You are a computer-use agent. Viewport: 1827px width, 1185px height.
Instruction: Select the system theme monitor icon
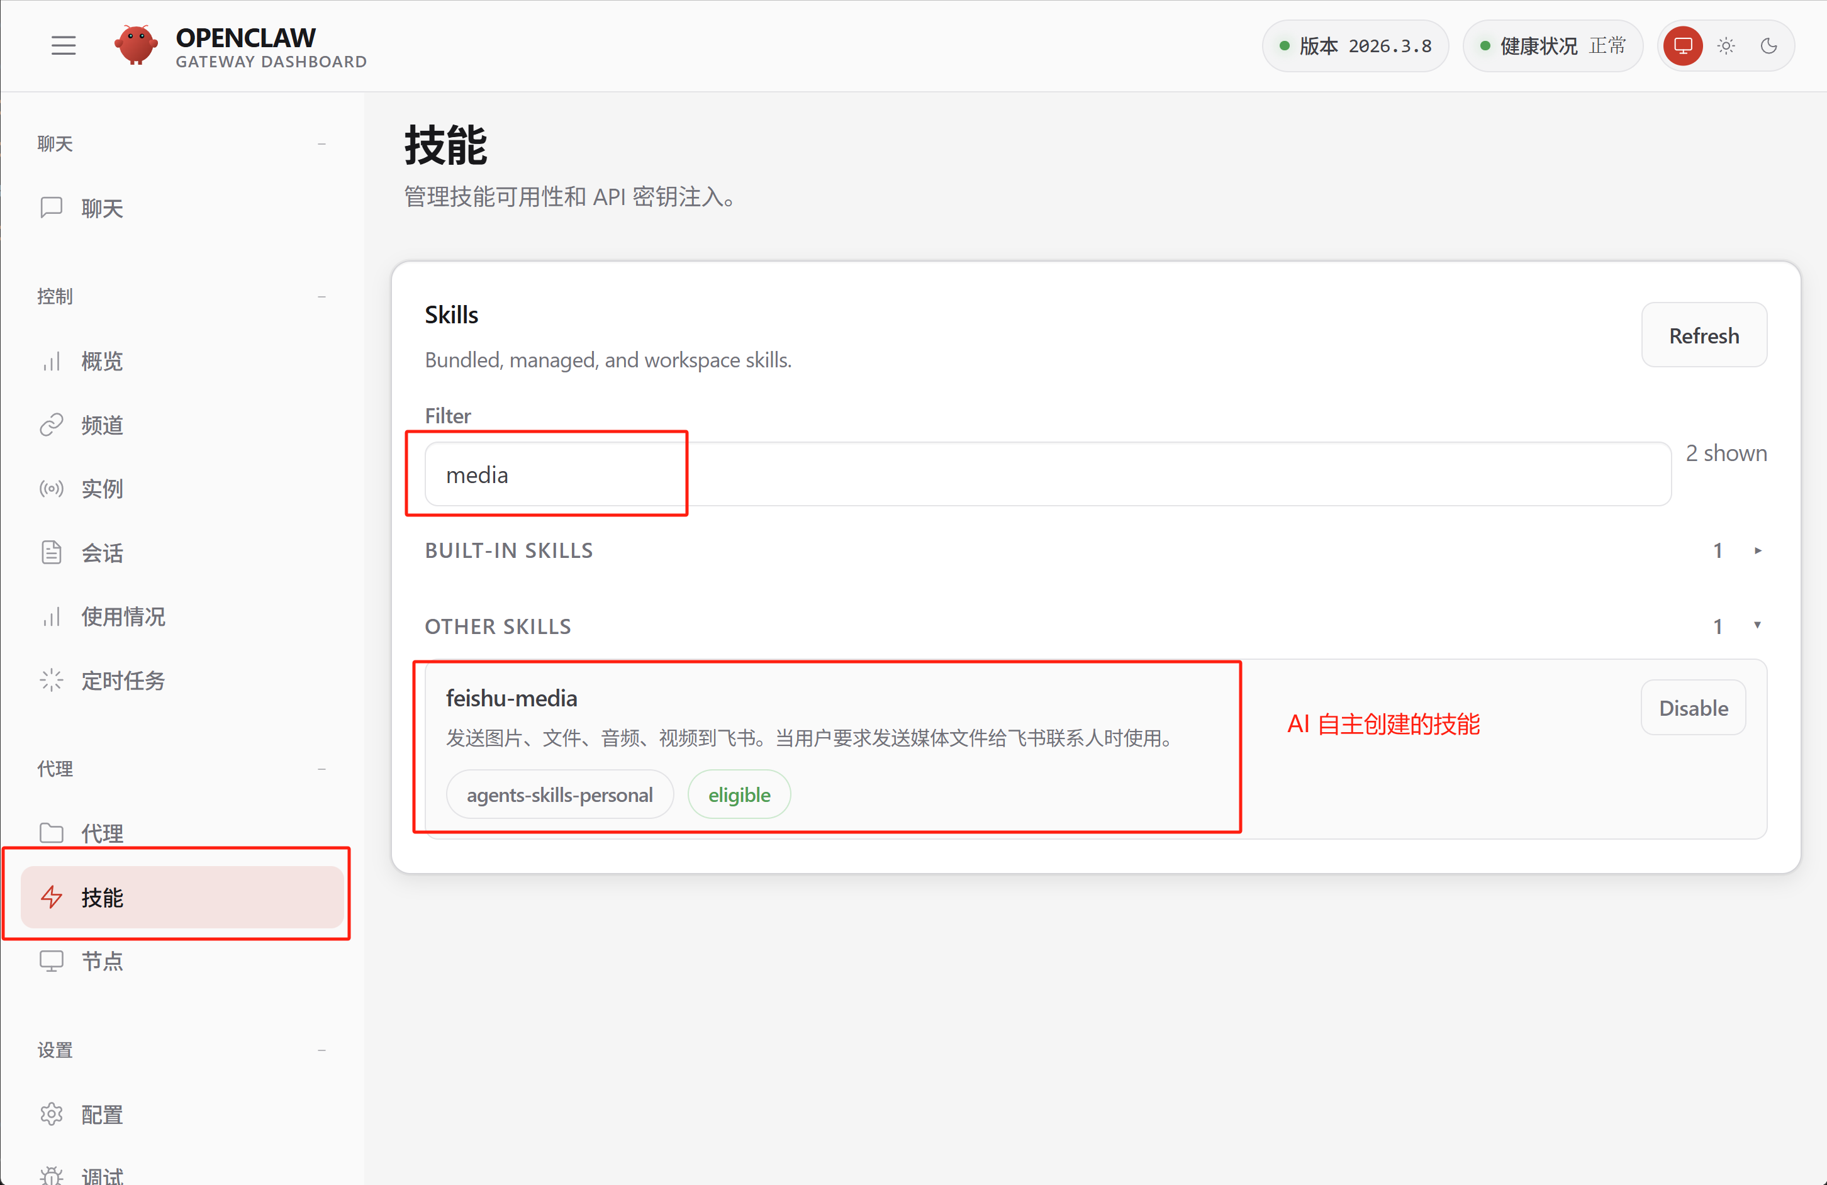coord(1683,46)
